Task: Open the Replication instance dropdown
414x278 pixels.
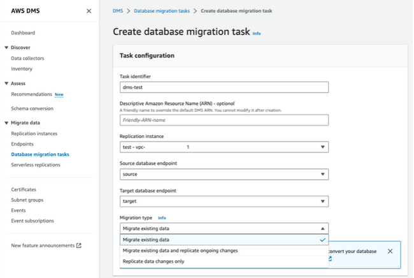Action: coord(224,147)
